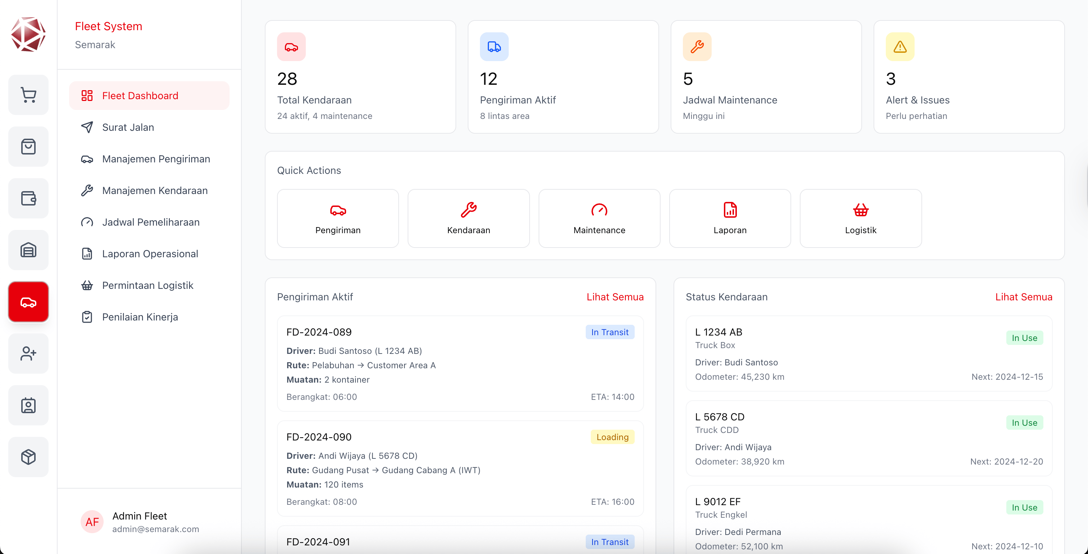The width and height of the screenshot is (1088, 554).
Task: Click the Pengiriman quick action
Action: coord(338,218)
